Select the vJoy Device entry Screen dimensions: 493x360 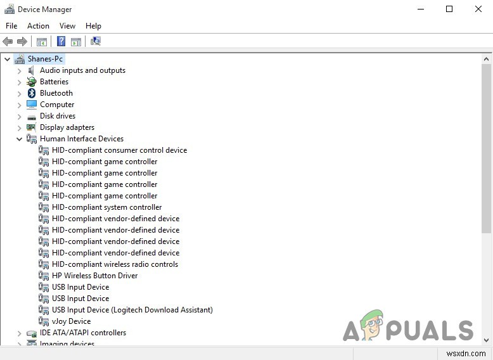[x=72, y=321]
